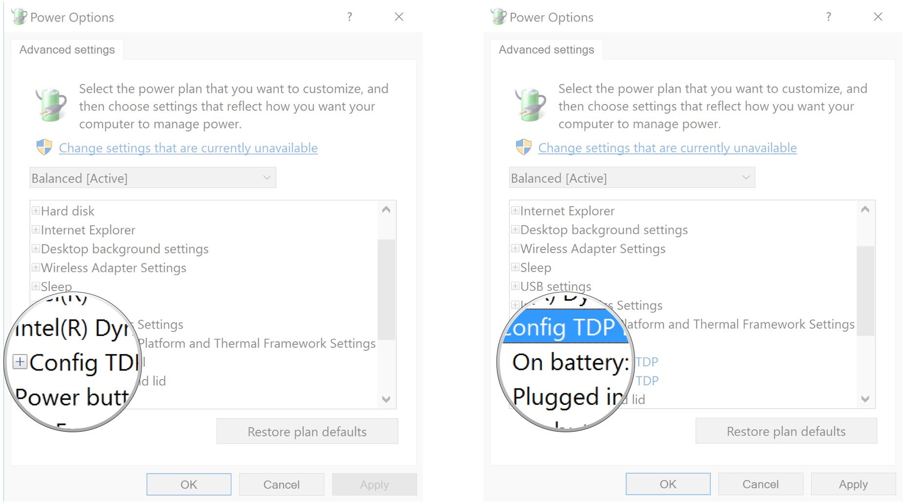Image resolution: width=905 pixels, height=504 pixels.
Task: Click the help question mark in right dialog
Action: coord(828,17)
